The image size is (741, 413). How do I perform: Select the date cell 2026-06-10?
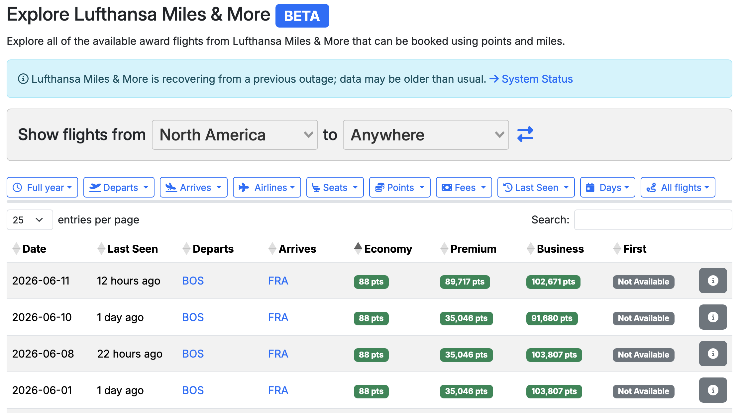click(x=42, y=317)
